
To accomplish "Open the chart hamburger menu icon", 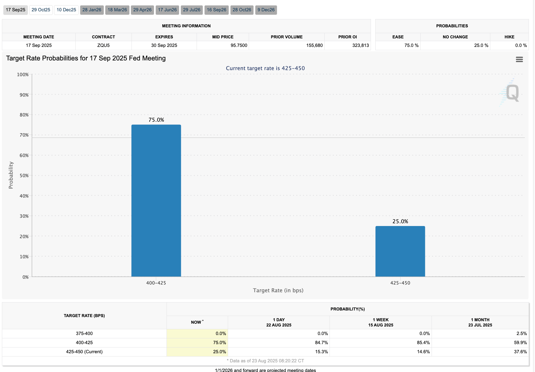I will [519, 59].
